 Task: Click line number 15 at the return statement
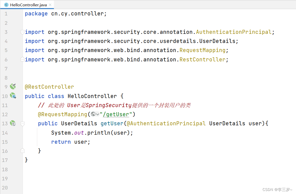pyautogui.click(x=5, y=142)
